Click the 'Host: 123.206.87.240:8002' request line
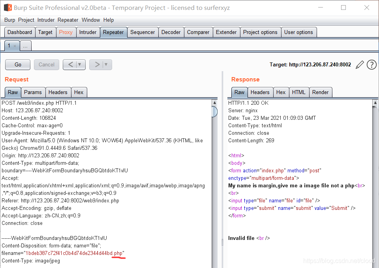The height and width of the screenshot is (268, 379). [x=32, y=110]
